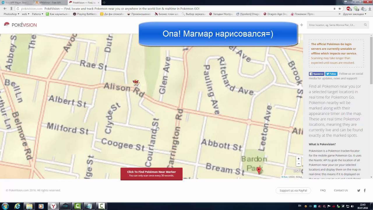373x210 pixels.
Task: Click the 'Support us via PayPal' button
Action: [293, 190]
